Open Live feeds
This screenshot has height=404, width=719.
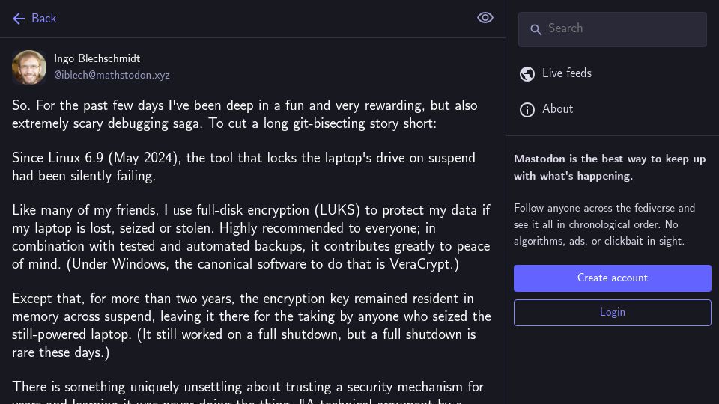click(x=567, y=73)
